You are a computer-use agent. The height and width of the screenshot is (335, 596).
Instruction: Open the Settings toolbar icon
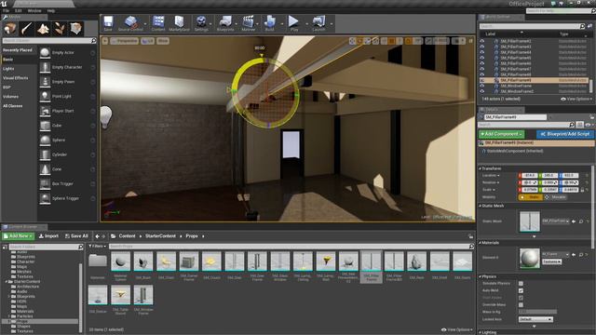point(201,22)
